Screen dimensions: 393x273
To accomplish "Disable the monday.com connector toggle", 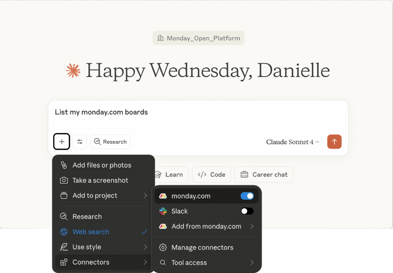I will [247, 196].
